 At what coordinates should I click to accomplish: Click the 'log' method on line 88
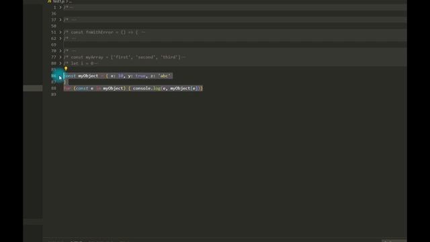[x=157, y=88]
